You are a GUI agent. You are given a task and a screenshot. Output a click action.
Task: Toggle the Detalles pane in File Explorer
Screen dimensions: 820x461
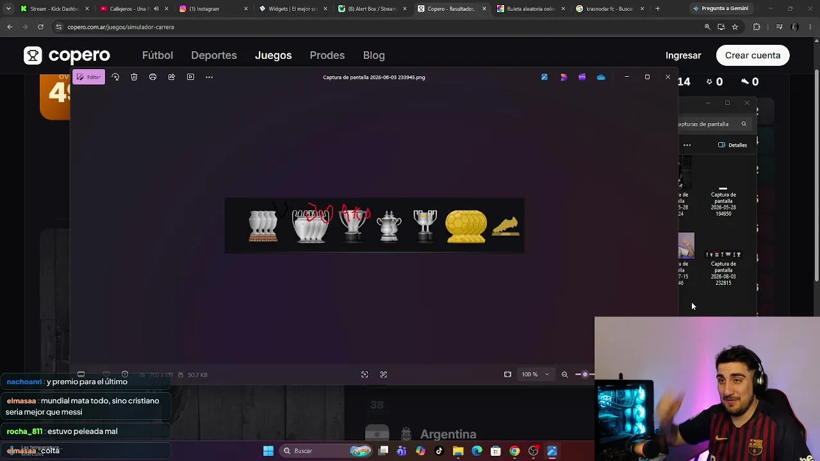[x=733, y=145]
